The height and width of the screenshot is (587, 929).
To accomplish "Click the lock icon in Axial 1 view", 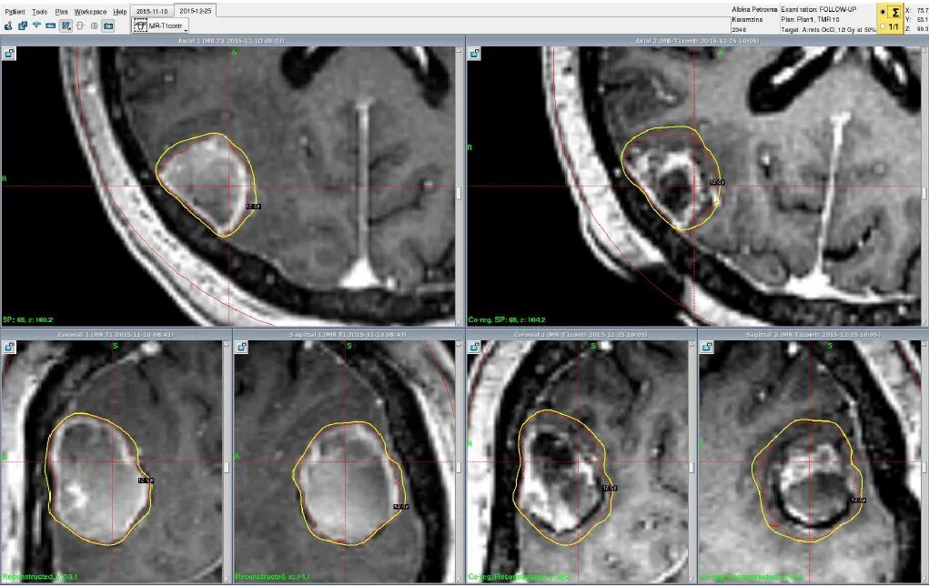I will [x=9, y=54].
